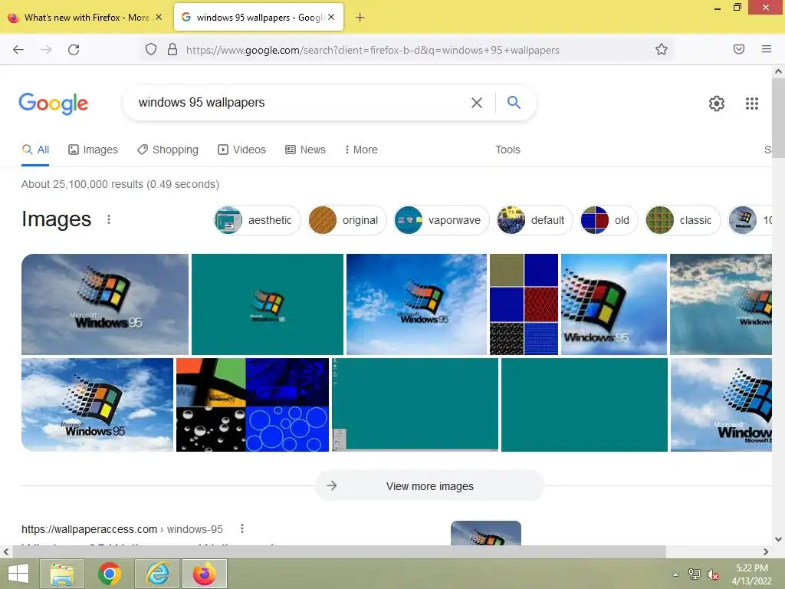
Task: Filter images by aesthetic chip
Action: tap(258, 220)
